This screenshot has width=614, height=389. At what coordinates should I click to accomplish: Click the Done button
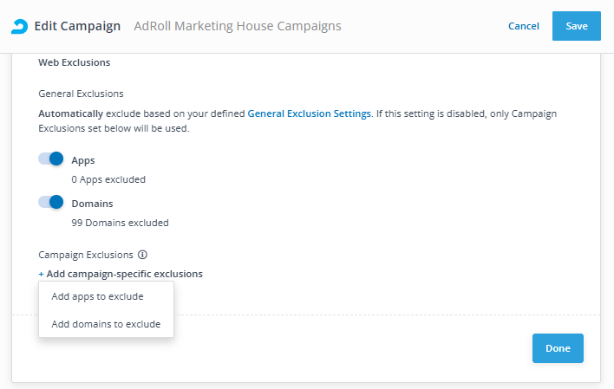click(x=558, y=348)
